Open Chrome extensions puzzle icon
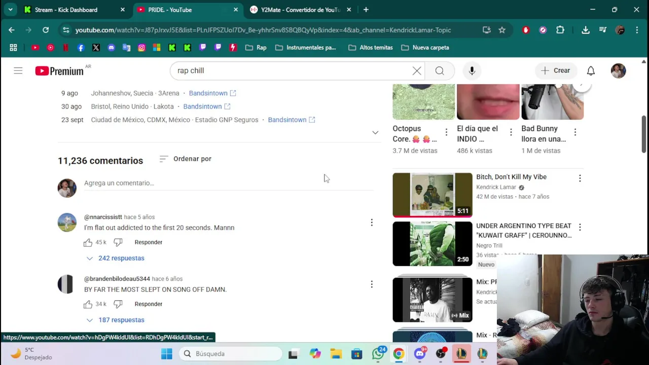 tap(560, 30)
